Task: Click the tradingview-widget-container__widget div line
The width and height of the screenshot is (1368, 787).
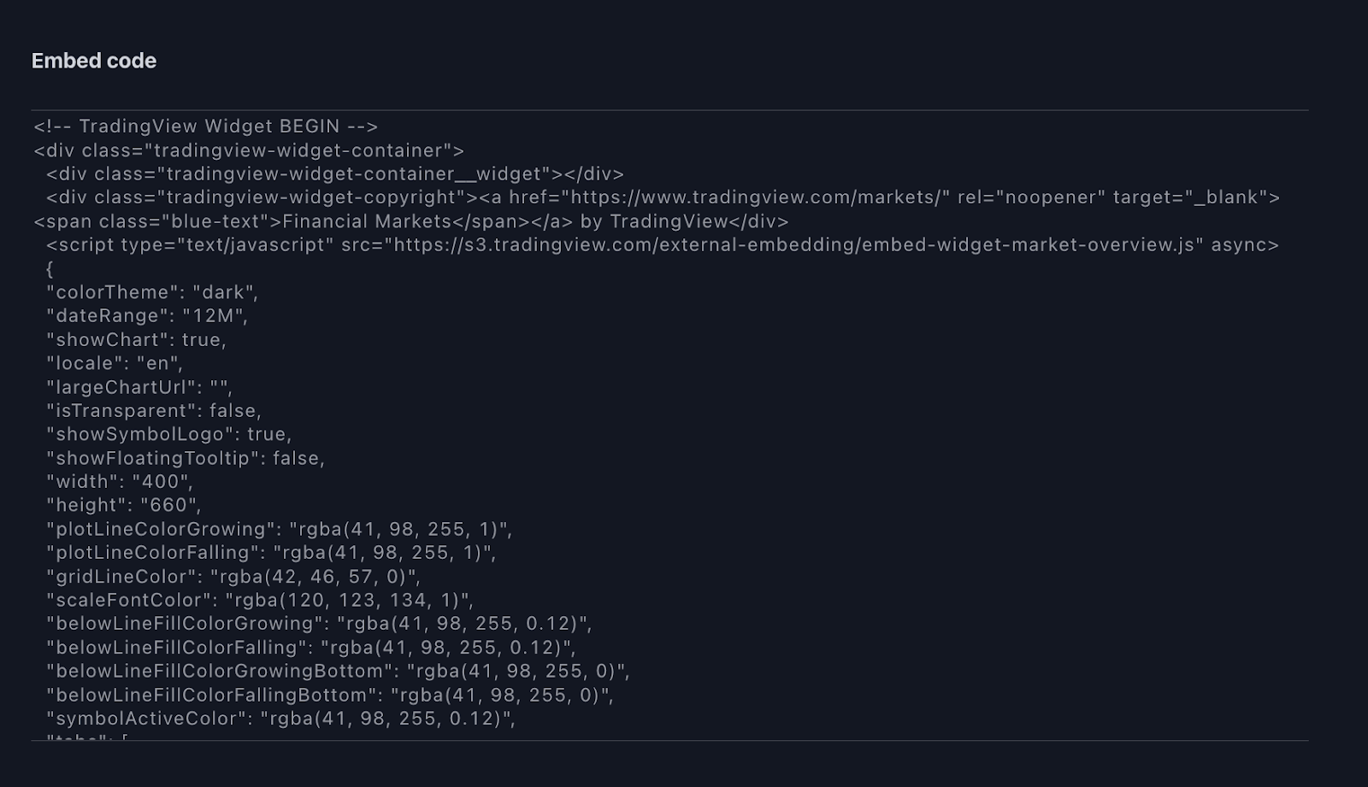Action: click(x=335, y=174)
